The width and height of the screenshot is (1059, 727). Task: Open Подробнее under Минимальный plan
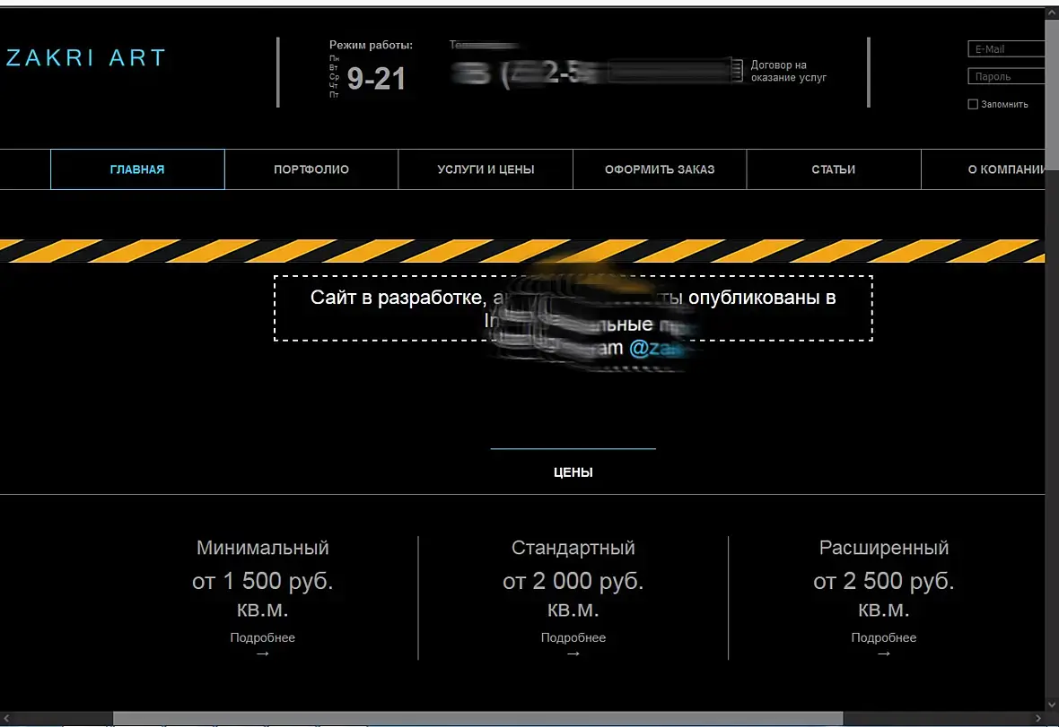263,637
